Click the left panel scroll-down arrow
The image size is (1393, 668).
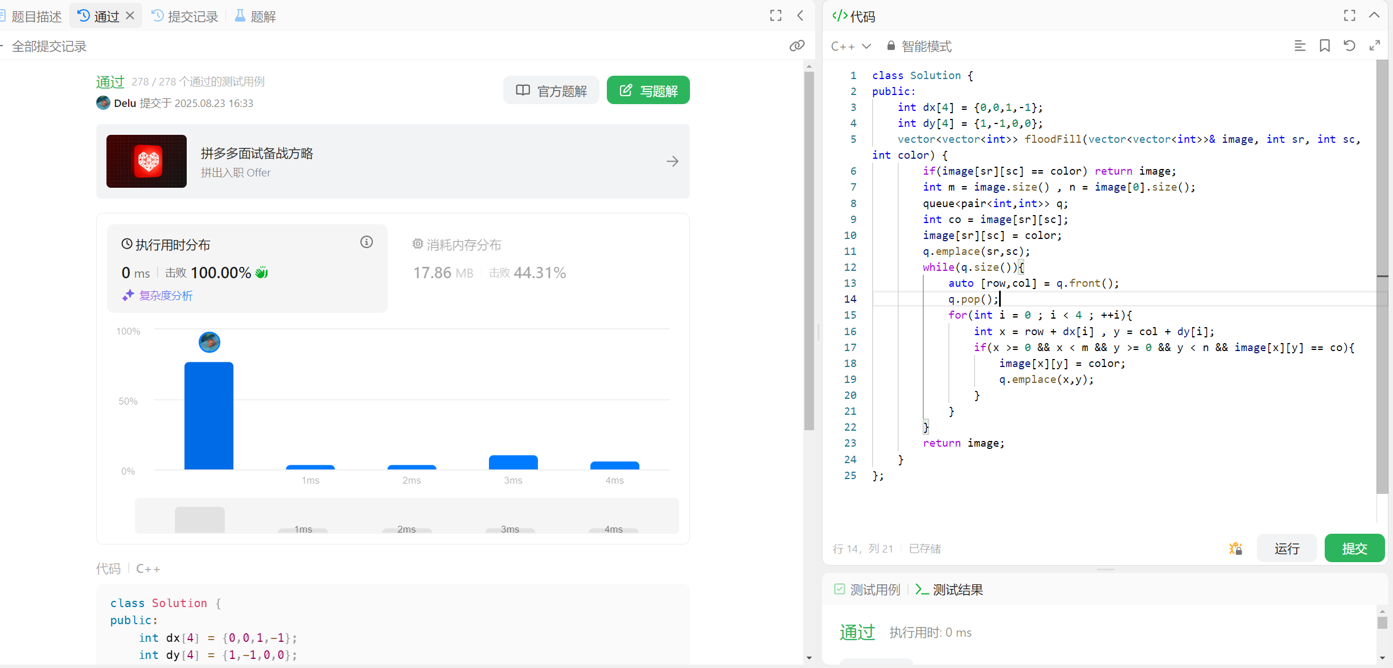click(809, 658)
